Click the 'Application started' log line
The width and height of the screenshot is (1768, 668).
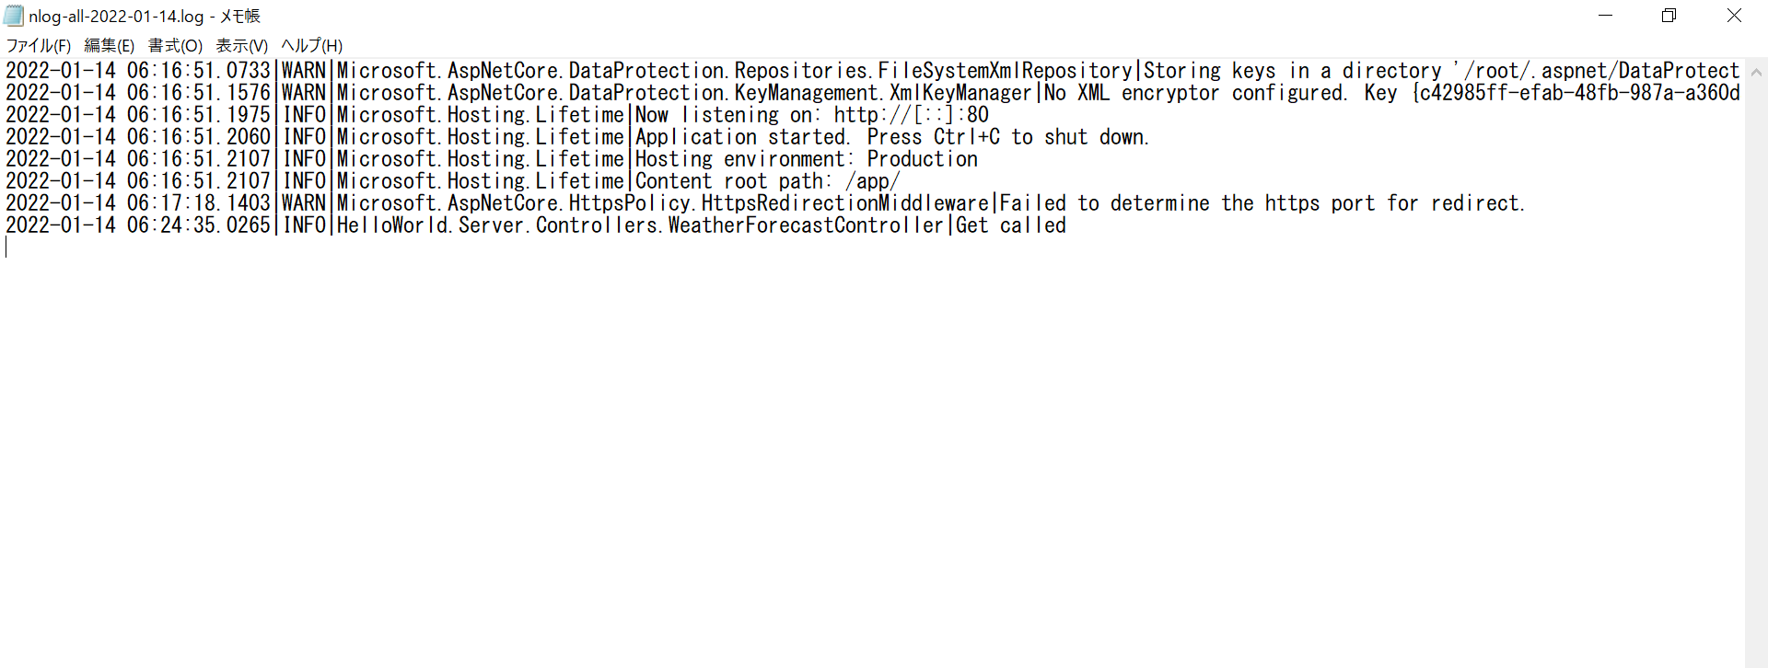[577, 137]
